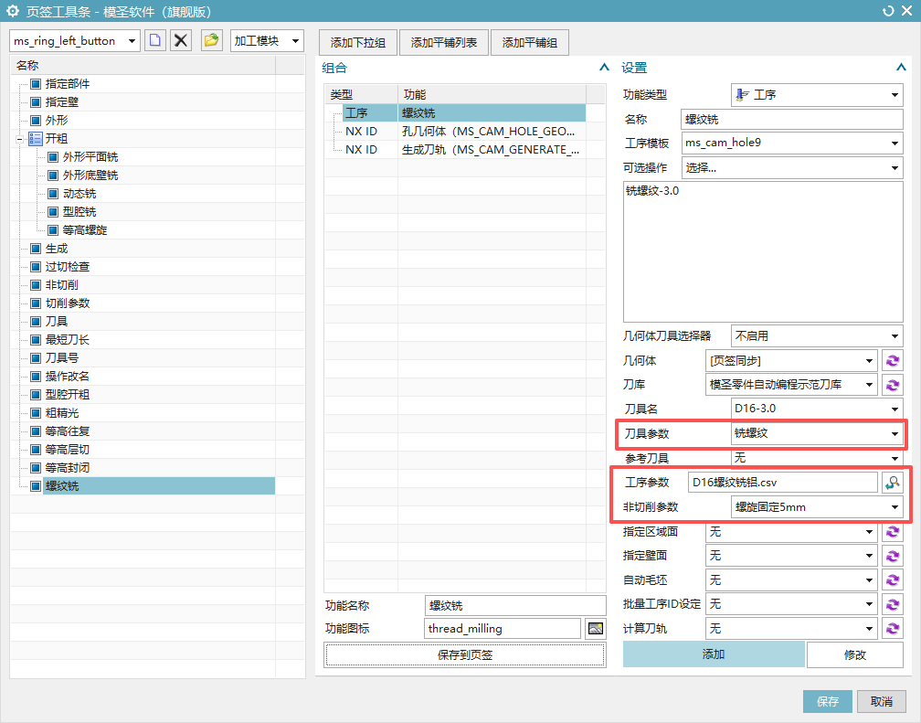Viewport: 921px width, 723px height.
Task: Click the 功能名称 input field
Action: pyautogui.click(x=515, y=605)
